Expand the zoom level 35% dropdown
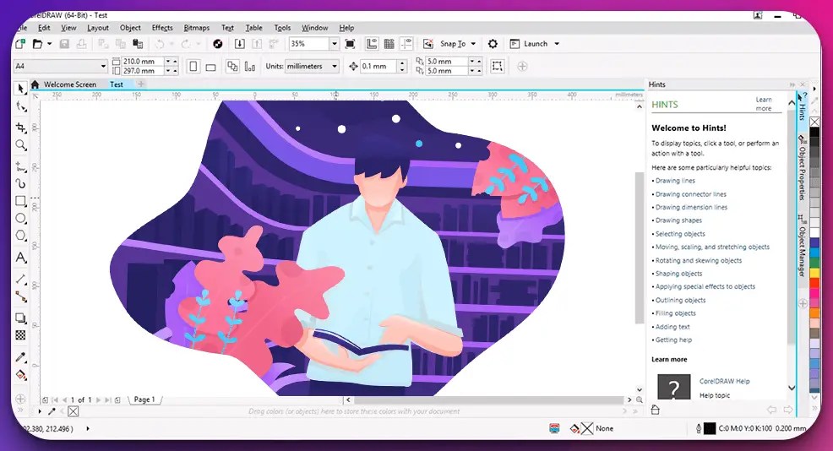Image resolution: width=833 pixels, height=451 pixels. pyautogui.click(x=335, y=44)
